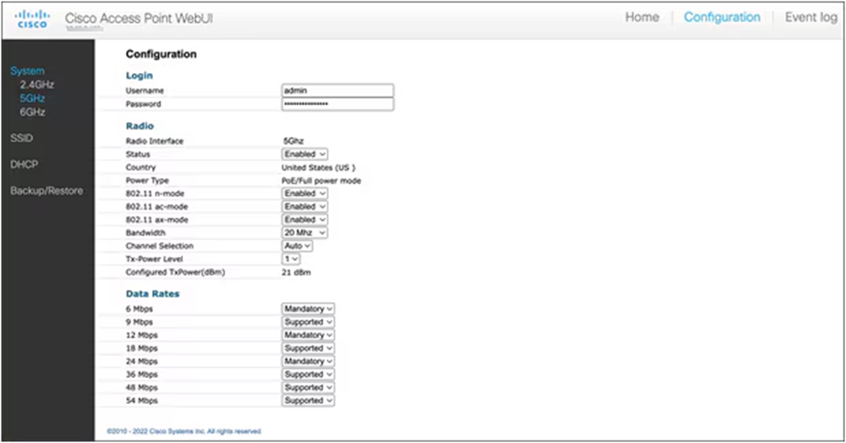Open the 54 Mbps data rate dropdown
Viewport: 846px width, 443px height.
click(308, 400)
